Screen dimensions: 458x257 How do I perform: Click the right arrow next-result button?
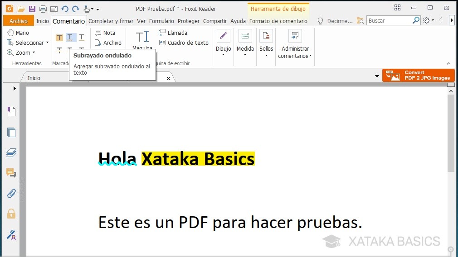point(452,20)
